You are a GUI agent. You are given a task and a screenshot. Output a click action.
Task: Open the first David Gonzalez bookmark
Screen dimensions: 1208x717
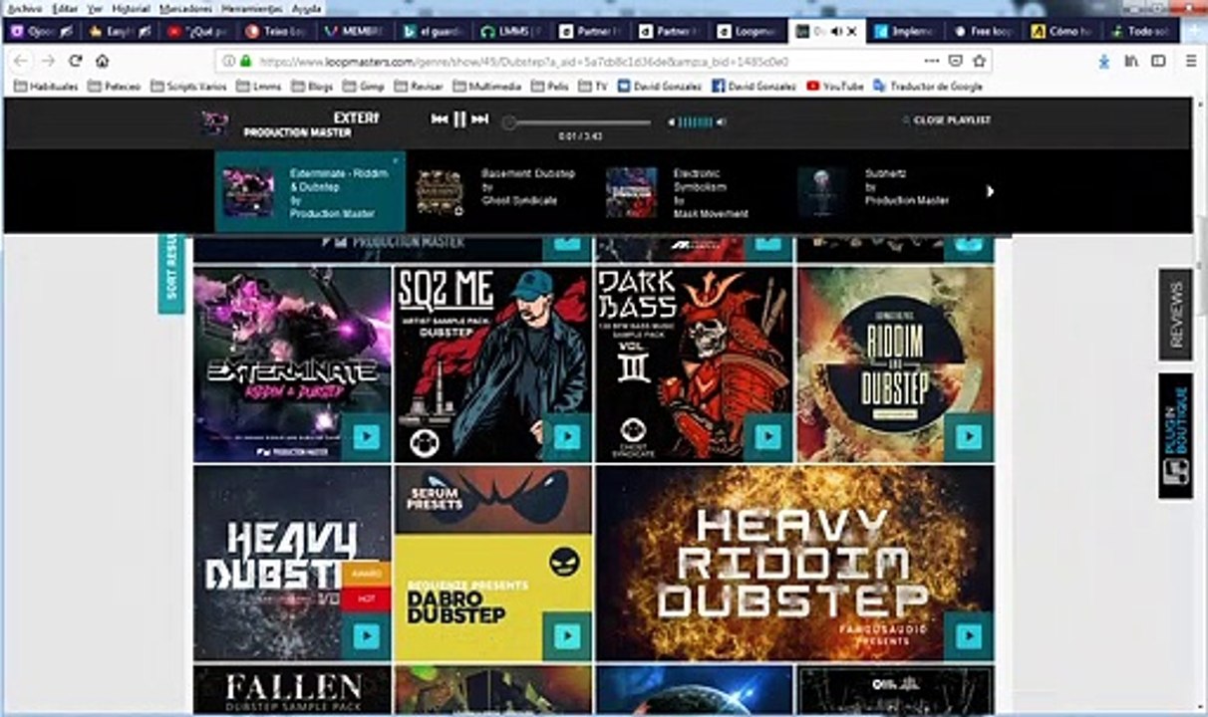pyautogui.click(x=661, y=87)
